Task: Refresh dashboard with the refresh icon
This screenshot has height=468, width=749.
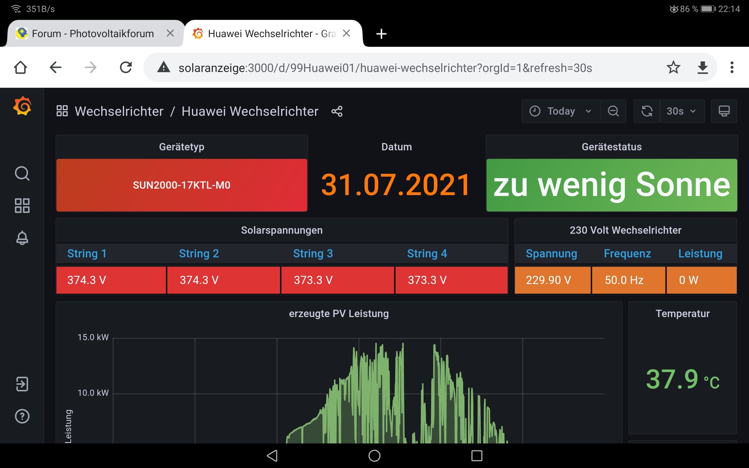Action: (x=647, y=111)
